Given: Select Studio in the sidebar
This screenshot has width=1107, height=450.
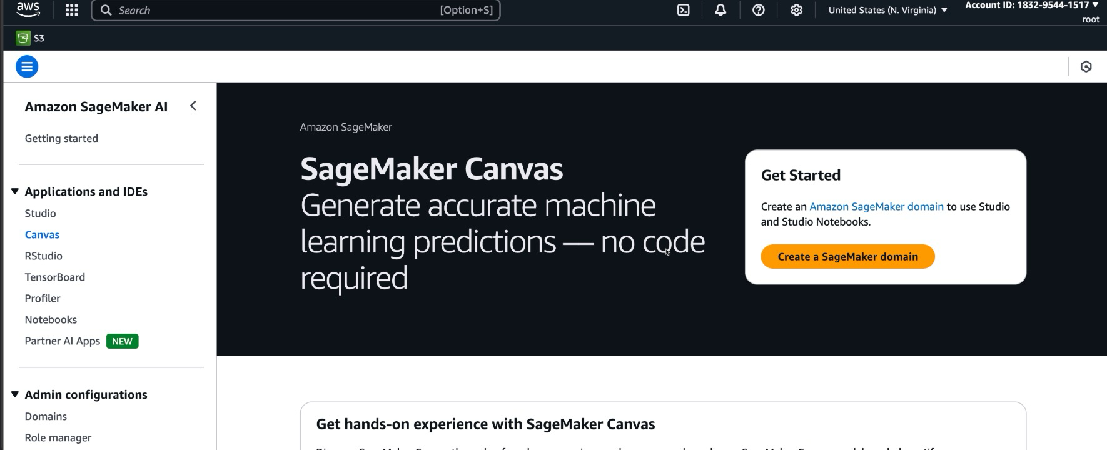Looking at the screenshot, I should pos(40,213).
